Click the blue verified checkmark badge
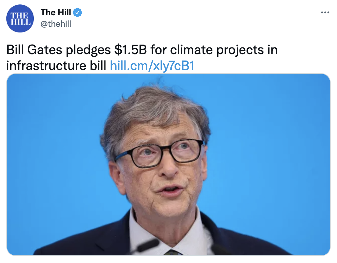 point(78,12)
